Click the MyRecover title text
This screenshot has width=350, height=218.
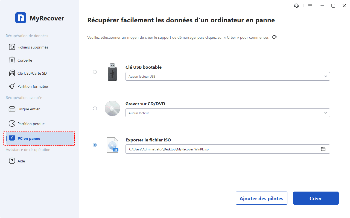pyautogui.click(x=47, y=18)
